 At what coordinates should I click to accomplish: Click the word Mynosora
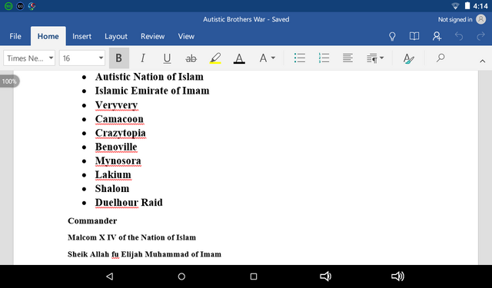[118, 161]
